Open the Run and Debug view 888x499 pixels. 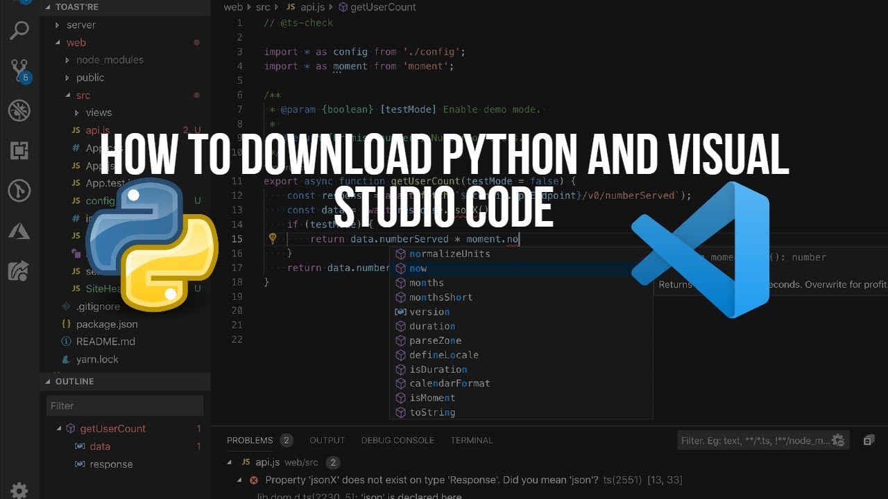click(19, 111)
